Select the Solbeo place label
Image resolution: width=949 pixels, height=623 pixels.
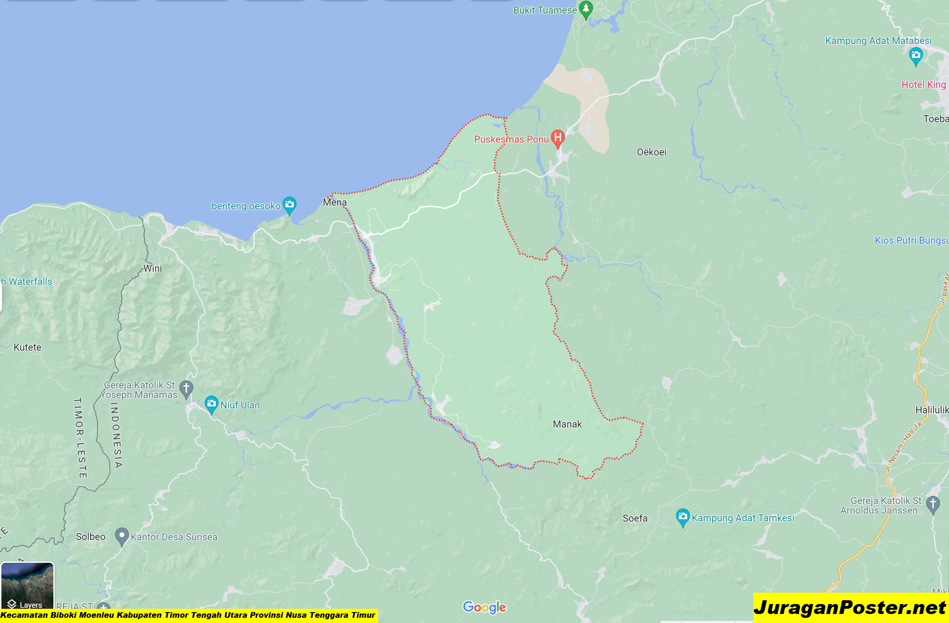click(91, 536)
